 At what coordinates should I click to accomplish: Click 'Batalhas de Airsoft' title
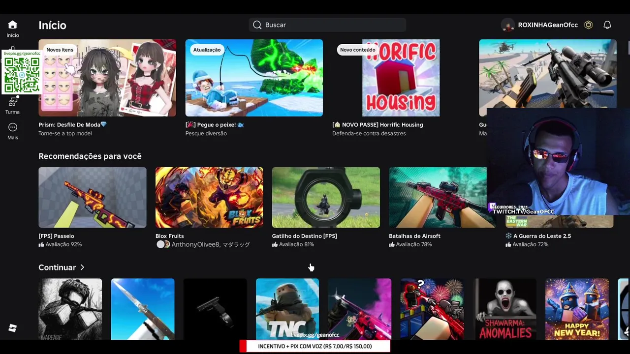(414, 236)
